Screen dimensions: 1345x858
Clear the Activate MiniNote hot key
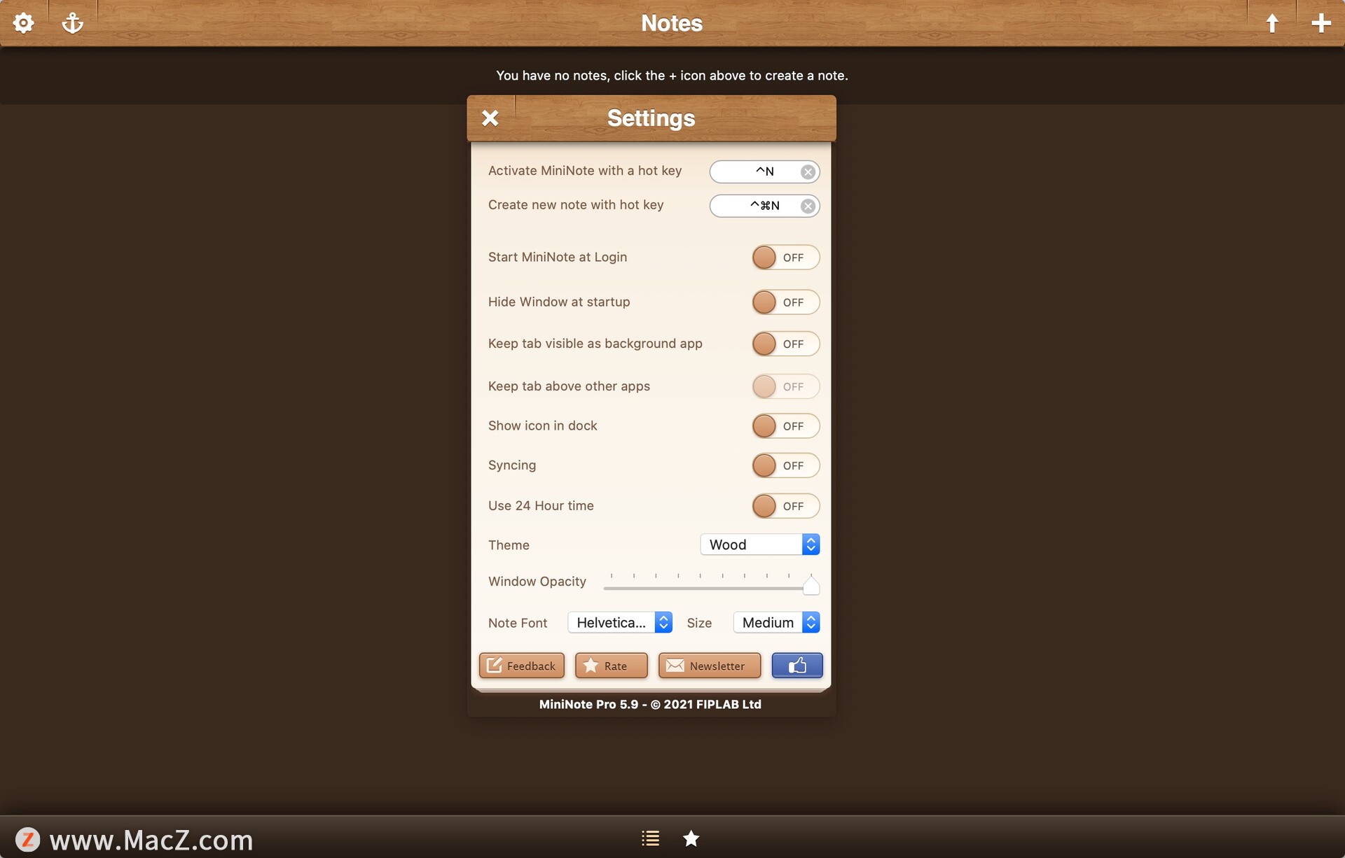coord(808,172)
